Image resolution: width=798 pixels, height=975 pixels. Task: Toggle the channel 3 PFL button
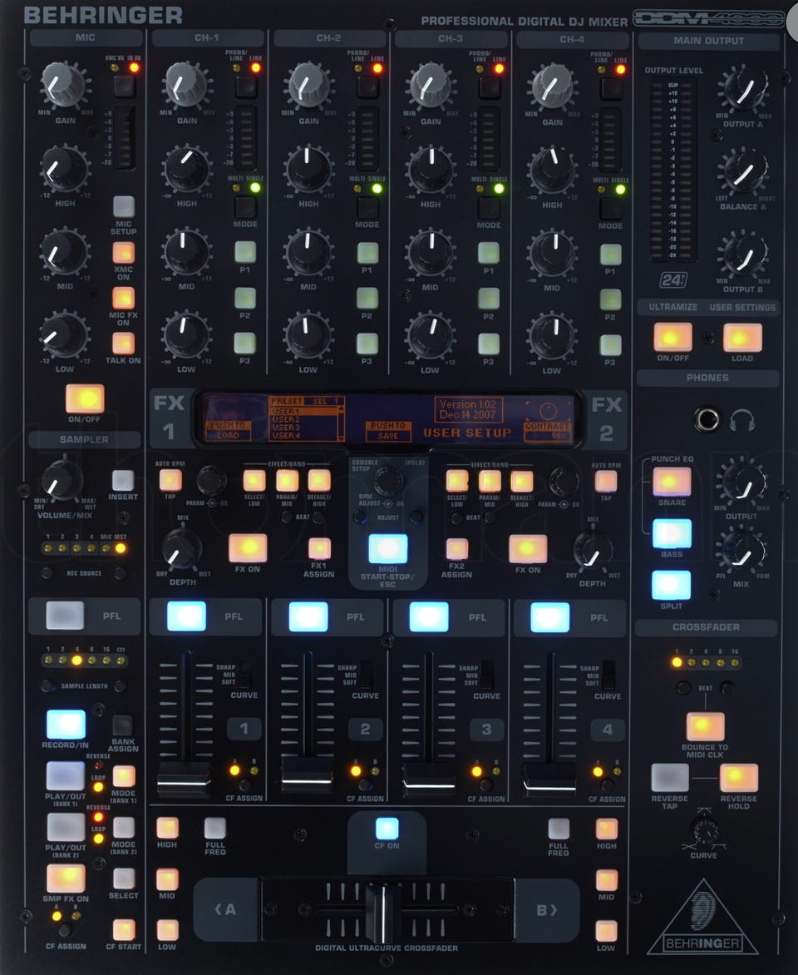(429, 617)
